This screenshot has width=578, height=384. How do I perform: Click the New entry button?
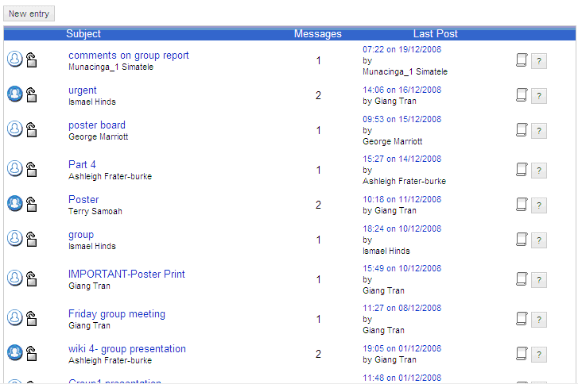[29, 13]
